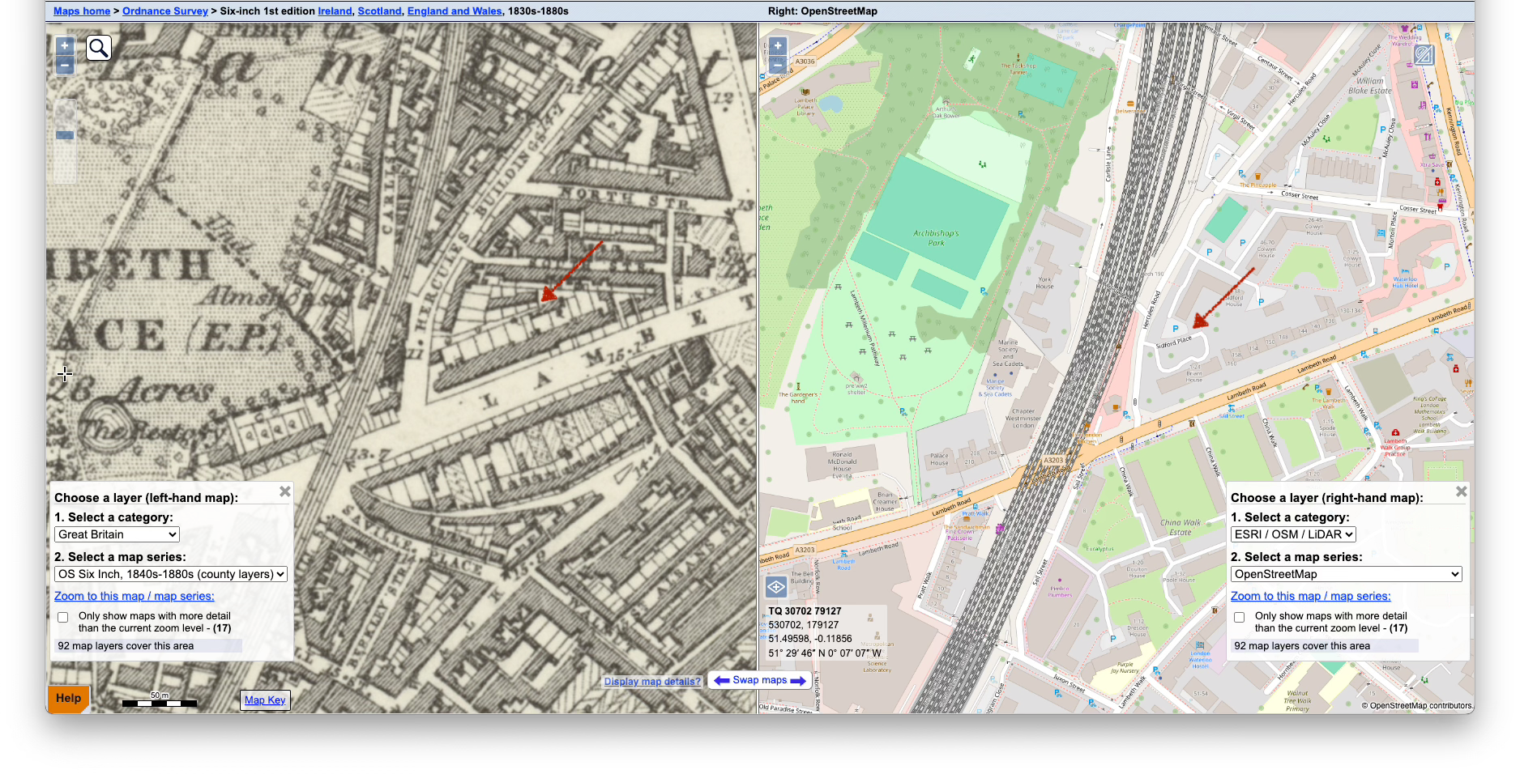Zoom in on the right OpenStreetMap
Screen dimensions: 1520x774
click(778, 46)
